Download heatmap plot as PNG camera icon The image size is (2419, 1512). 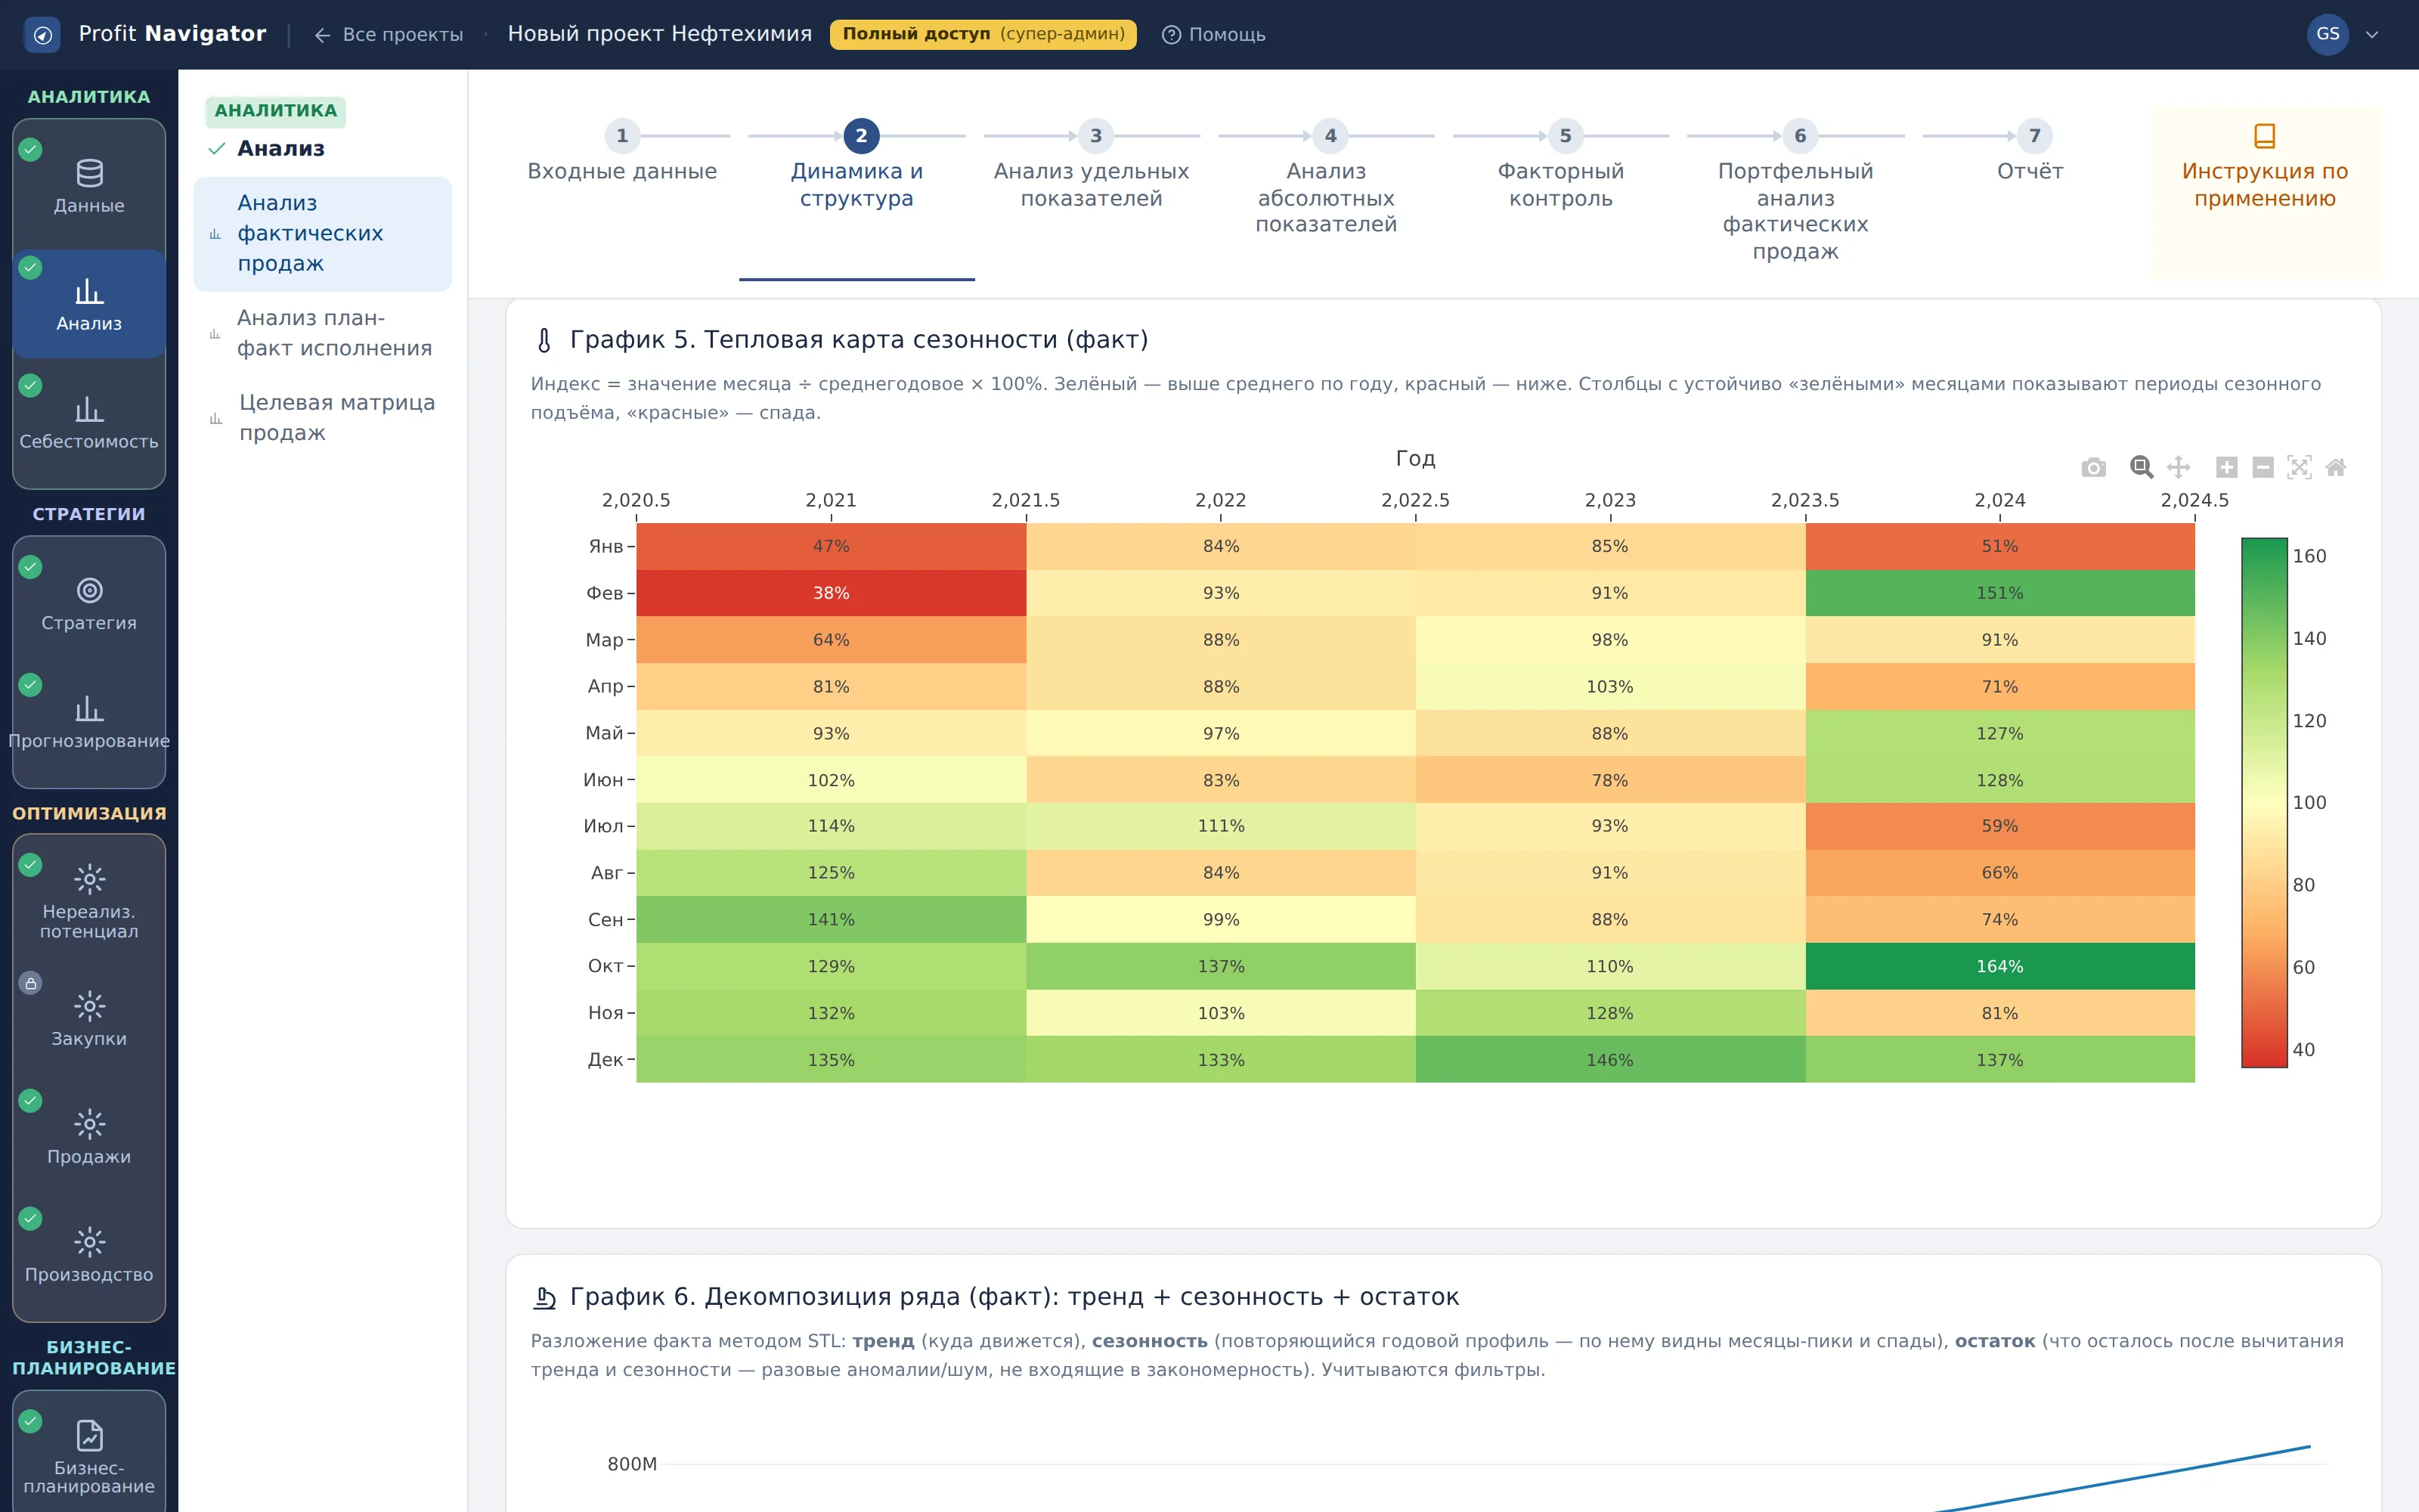[x=2093, y=467]
